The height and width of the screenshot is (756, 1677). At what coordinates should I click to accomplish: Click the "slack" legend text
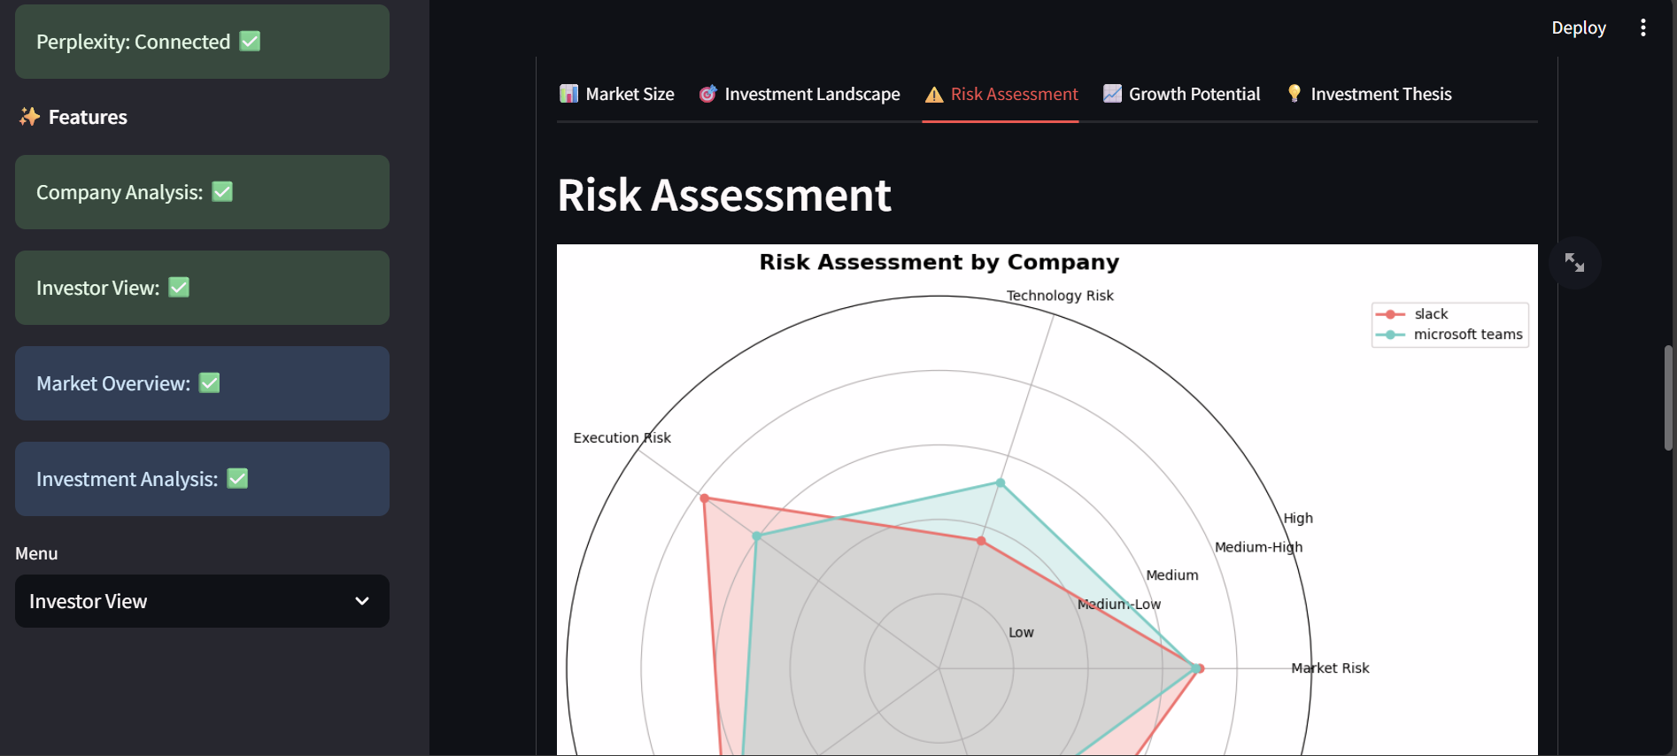1431,314
